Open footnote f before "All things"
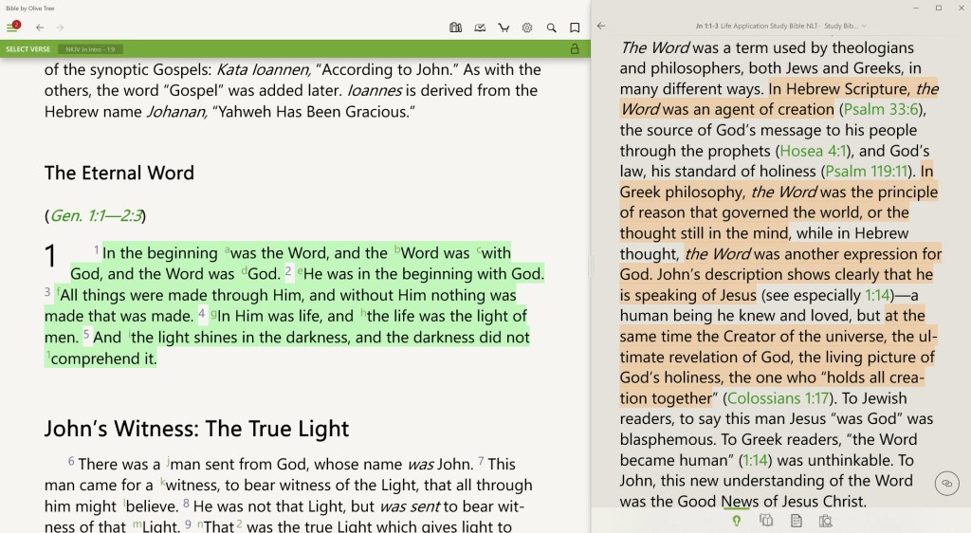This screenshot has height=533, width=971. pos(58,291)
